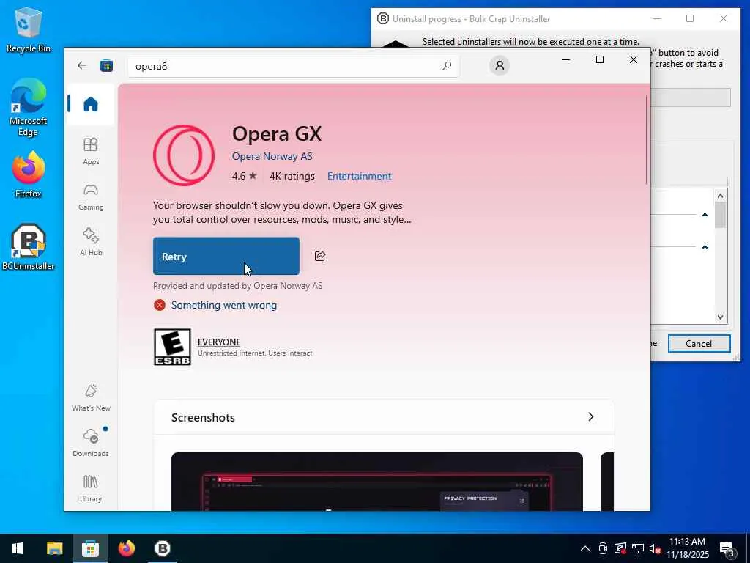Click the Microsoft Store logo icon

106,65
